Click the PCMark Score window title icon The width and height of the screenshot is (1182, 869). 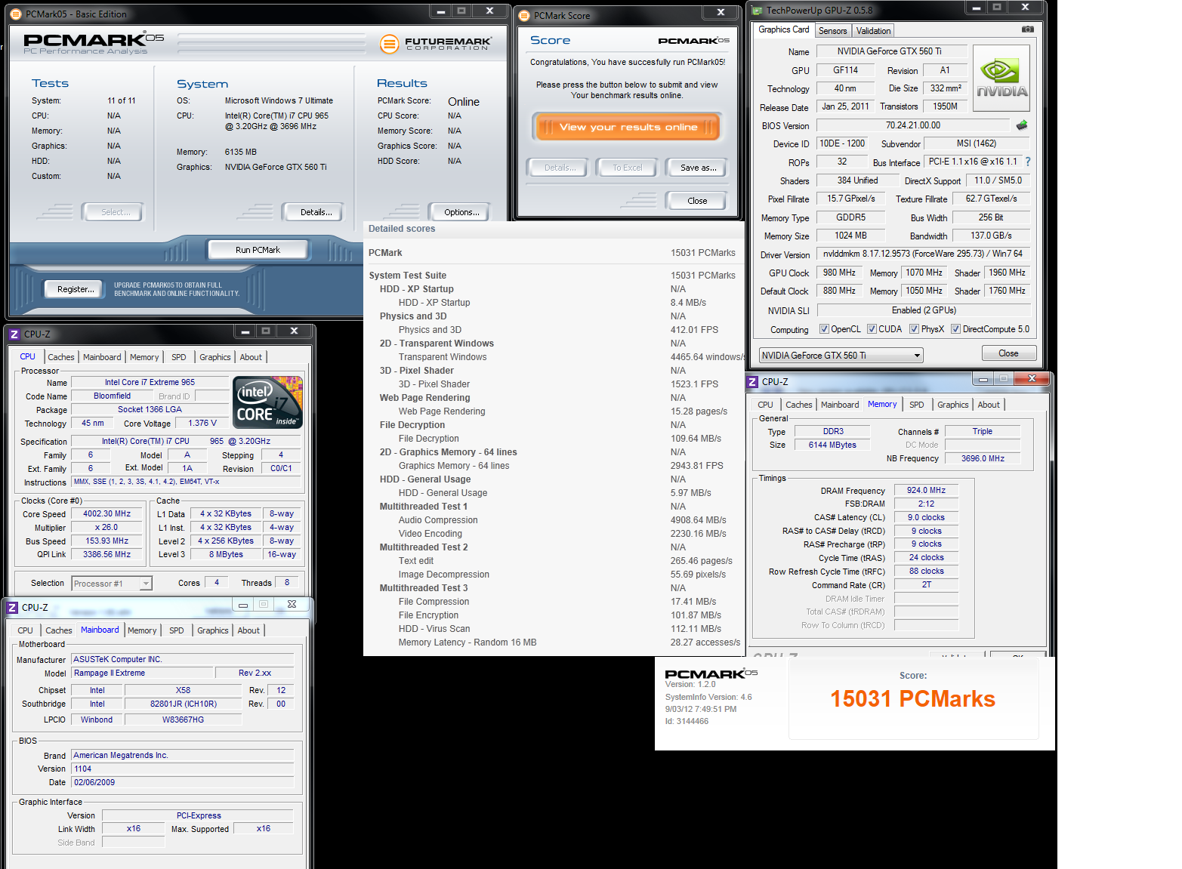(524, 15)
